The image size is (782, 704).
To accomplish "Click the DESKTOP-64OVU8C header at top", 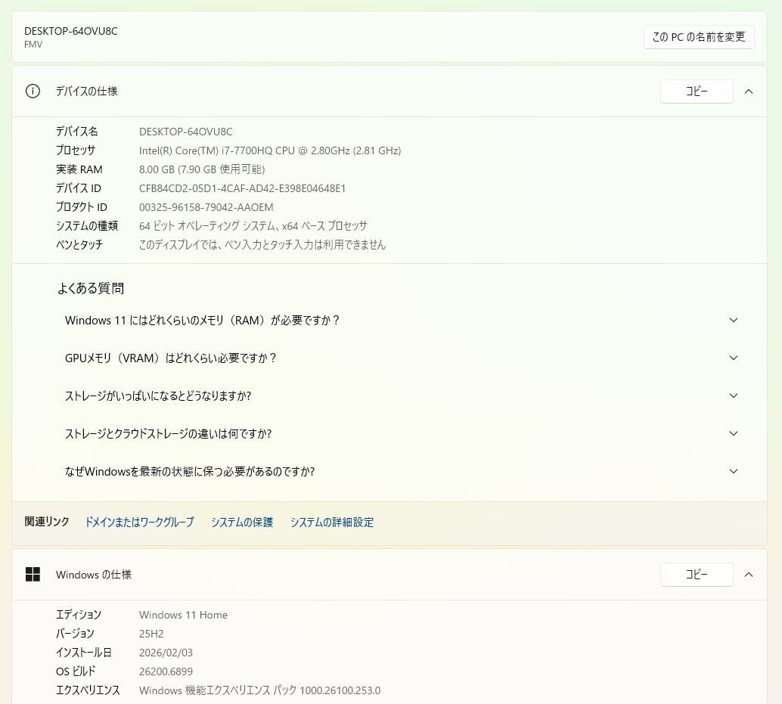I will tap(71, 31).
